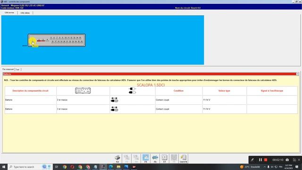Click the recorder edit icon beside the close X
302x170 pixels.
point(294,160)
